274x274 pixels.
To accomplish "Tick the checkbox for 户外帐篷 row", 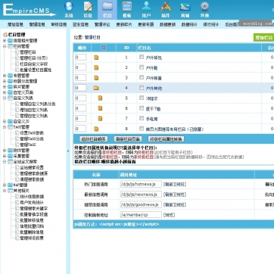I will click(x=142, y=77).
